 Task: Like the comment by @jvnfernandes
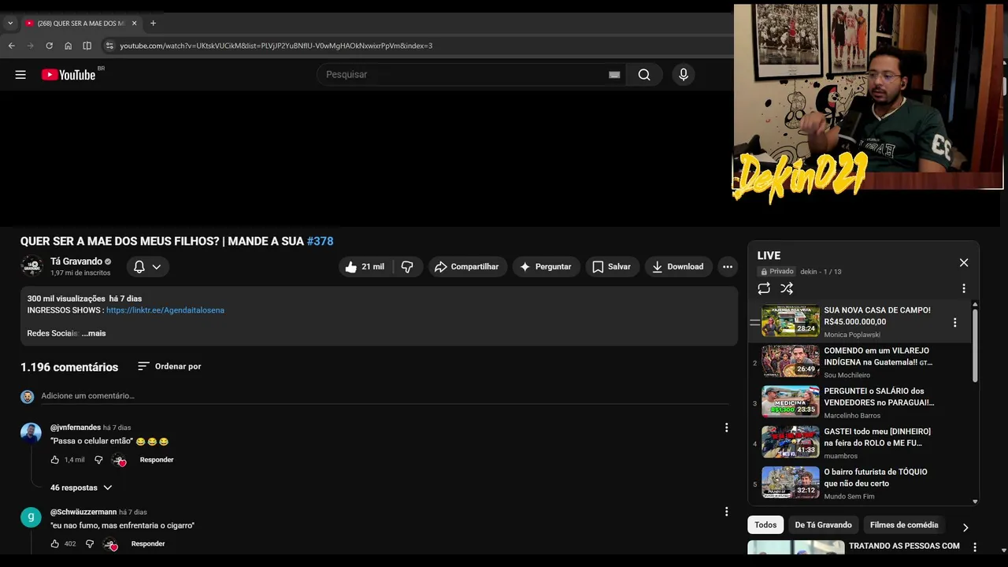(55, 460)
